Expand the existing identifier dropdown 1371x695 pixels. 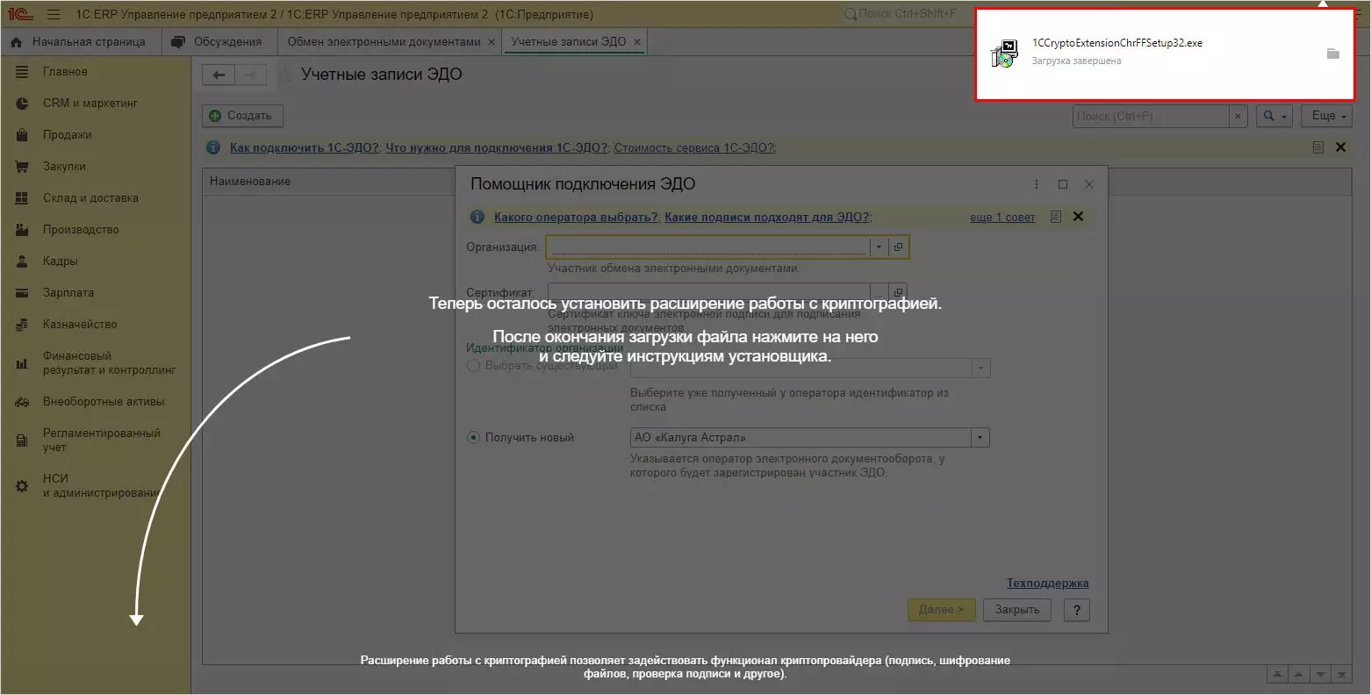[980, 368]
